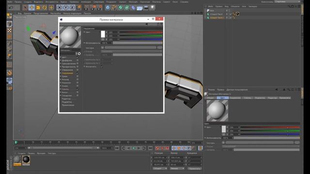
Task: Toggle the Transparency channel checkbox in material editor
Action: coord(77,67)
